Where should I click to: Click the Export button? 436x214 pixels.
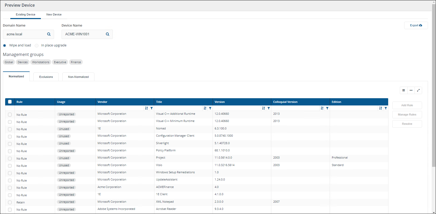tap(416, 25)
